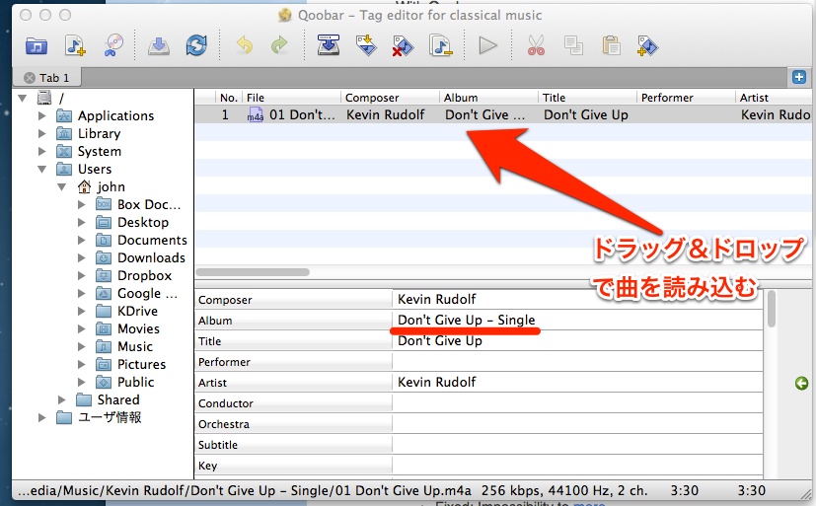The image size is (816, 506).
Task: Expand the Downloads folder arrow
Action: [x=81, y=257]
